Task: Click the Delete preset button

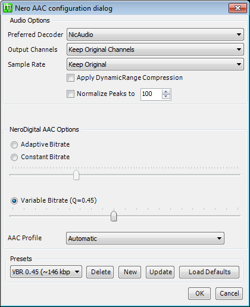Action: tap(100, 272)
